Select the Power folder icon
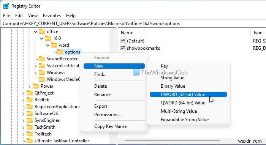The height and width of the screenshot is (145, 266). pos(36,86)
